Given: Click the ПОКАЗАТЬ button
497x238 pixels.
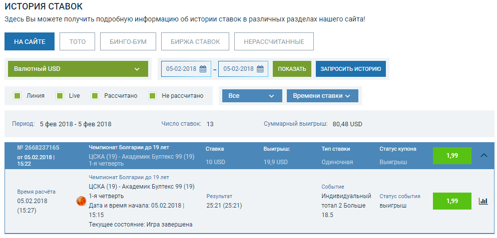Looking at the screenshot, I should click(292, 69).
